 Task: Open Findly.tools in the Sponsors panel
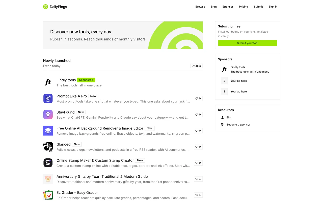pyautogui.click(x=238, y=67)
